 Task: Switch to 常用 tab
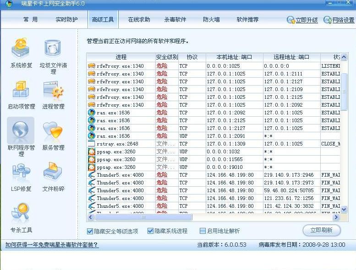point(30,20)
